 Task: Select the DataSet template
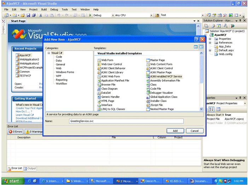point(104,93)
